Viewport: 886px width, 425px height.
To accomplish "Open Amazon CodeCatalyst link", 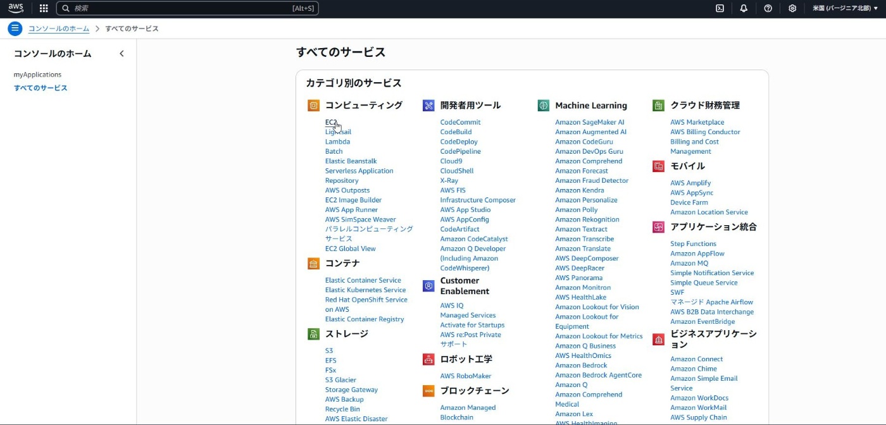I will [x=474, y=239].
